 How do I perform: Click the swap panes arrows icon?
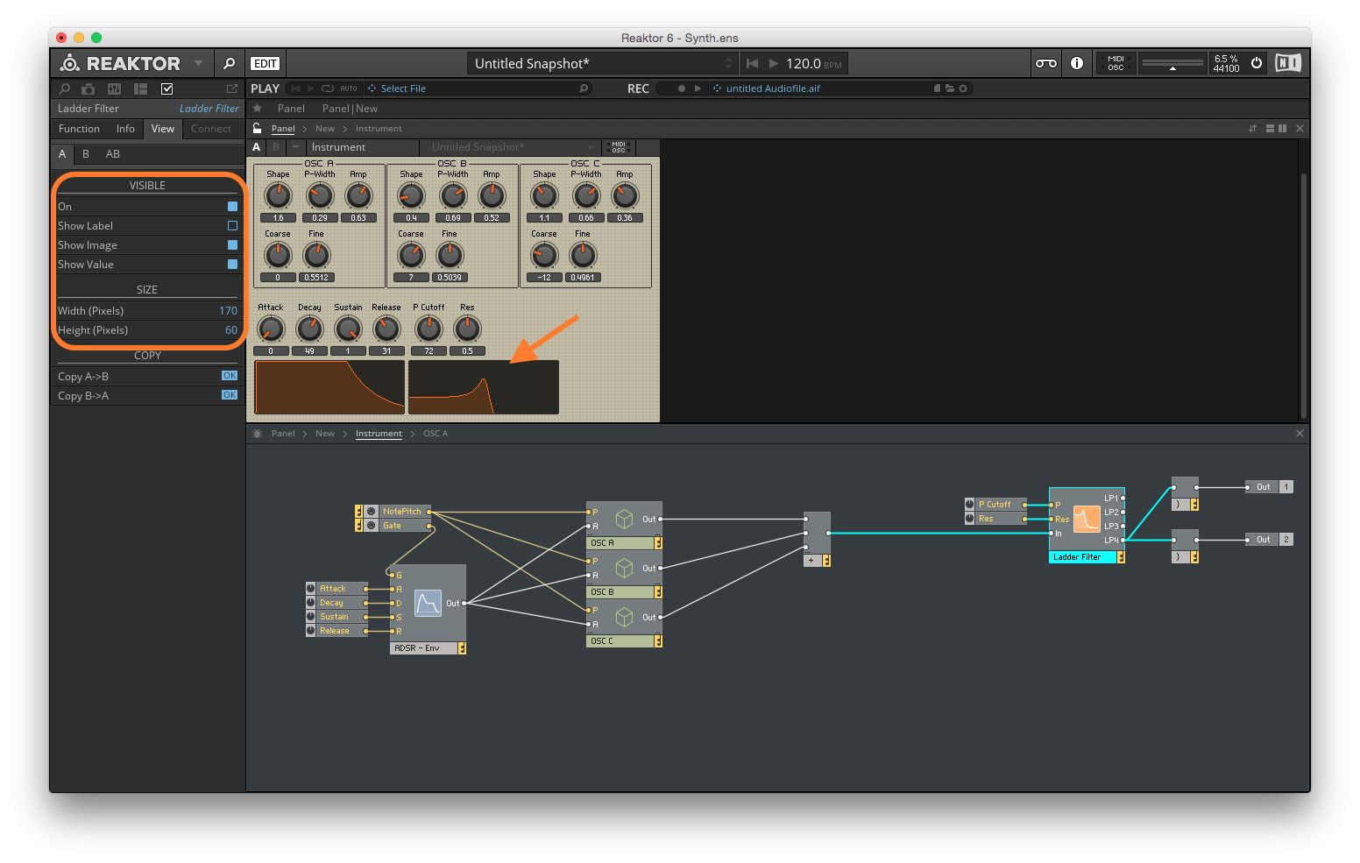[1252, 129]
